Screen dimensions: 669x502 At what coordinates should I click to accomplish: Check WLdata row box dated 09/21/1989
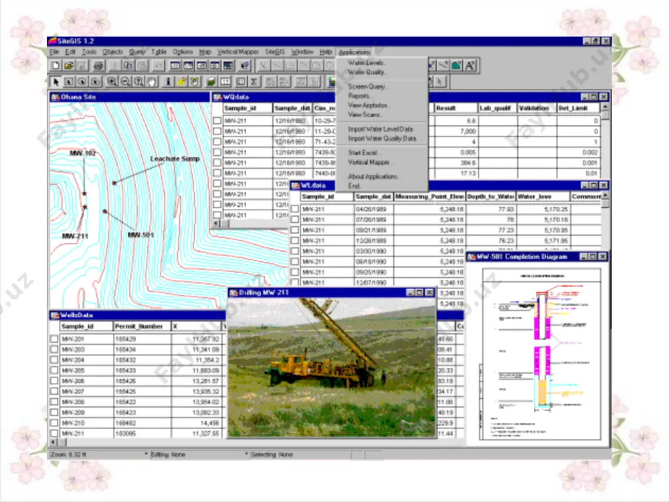point(295,230)
